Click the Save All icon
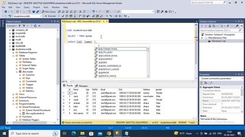The height and width of the screenshot is (137, 245). pyautogui.click(x=38, y=12)
